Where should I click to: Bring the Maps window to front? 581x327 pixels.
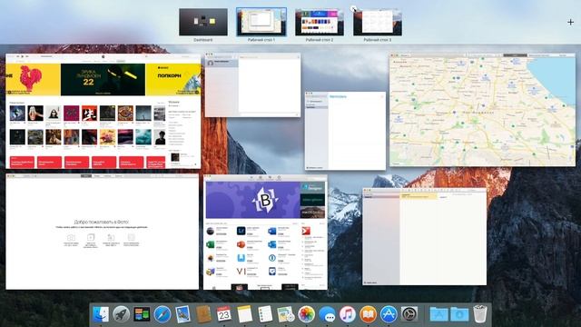coord(483,110)
